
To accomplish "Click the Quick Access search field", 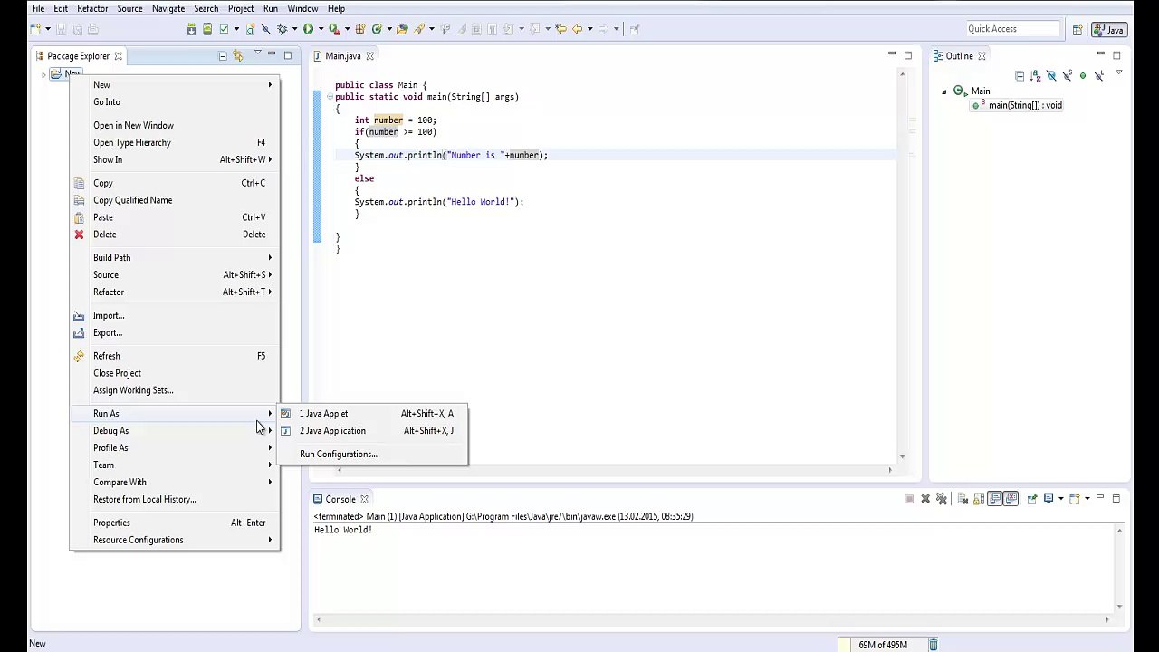I will 1011,29.
